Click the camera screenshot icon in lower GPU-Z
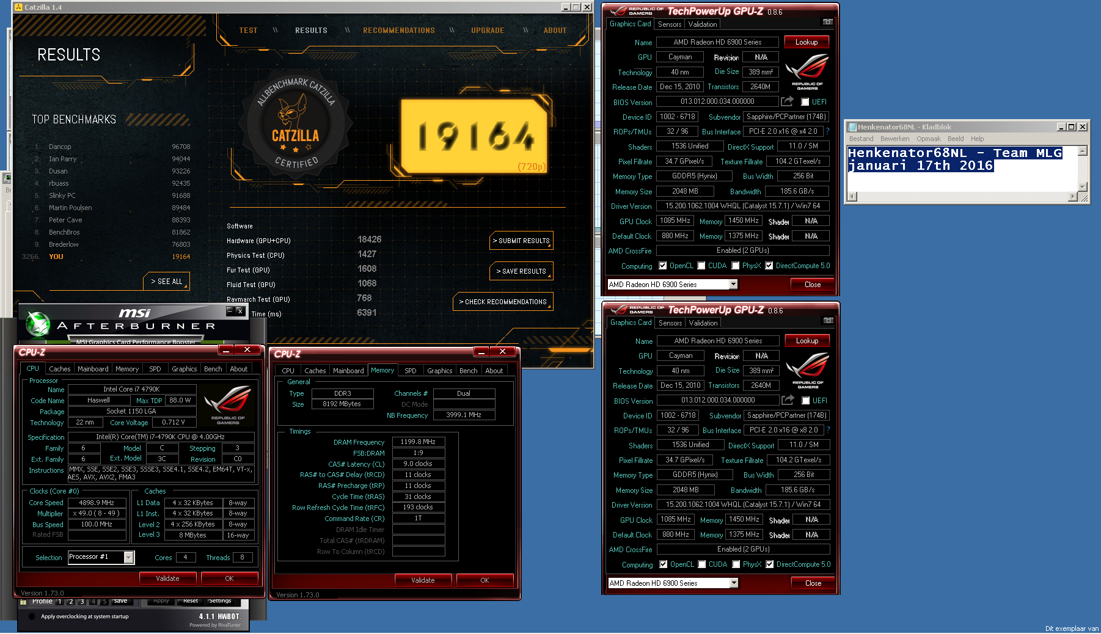 click(828, 321)
